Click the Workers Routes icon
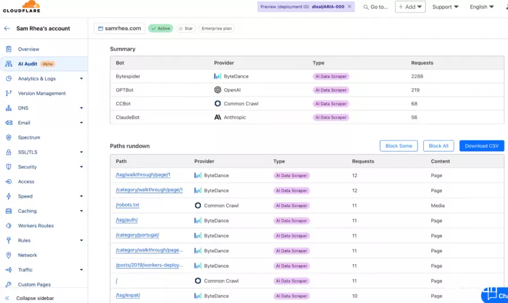Viewport: 508px width, 303px height. tap(8, 226)
